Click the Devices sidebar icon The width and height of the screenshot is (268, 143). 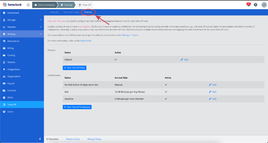click(4, 62)
